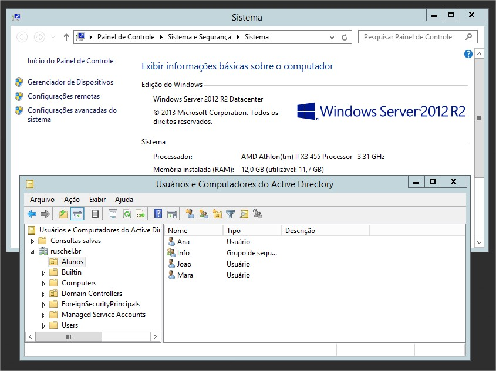Click vertical scrollbar thumb in Sistema window

[479, 119]
